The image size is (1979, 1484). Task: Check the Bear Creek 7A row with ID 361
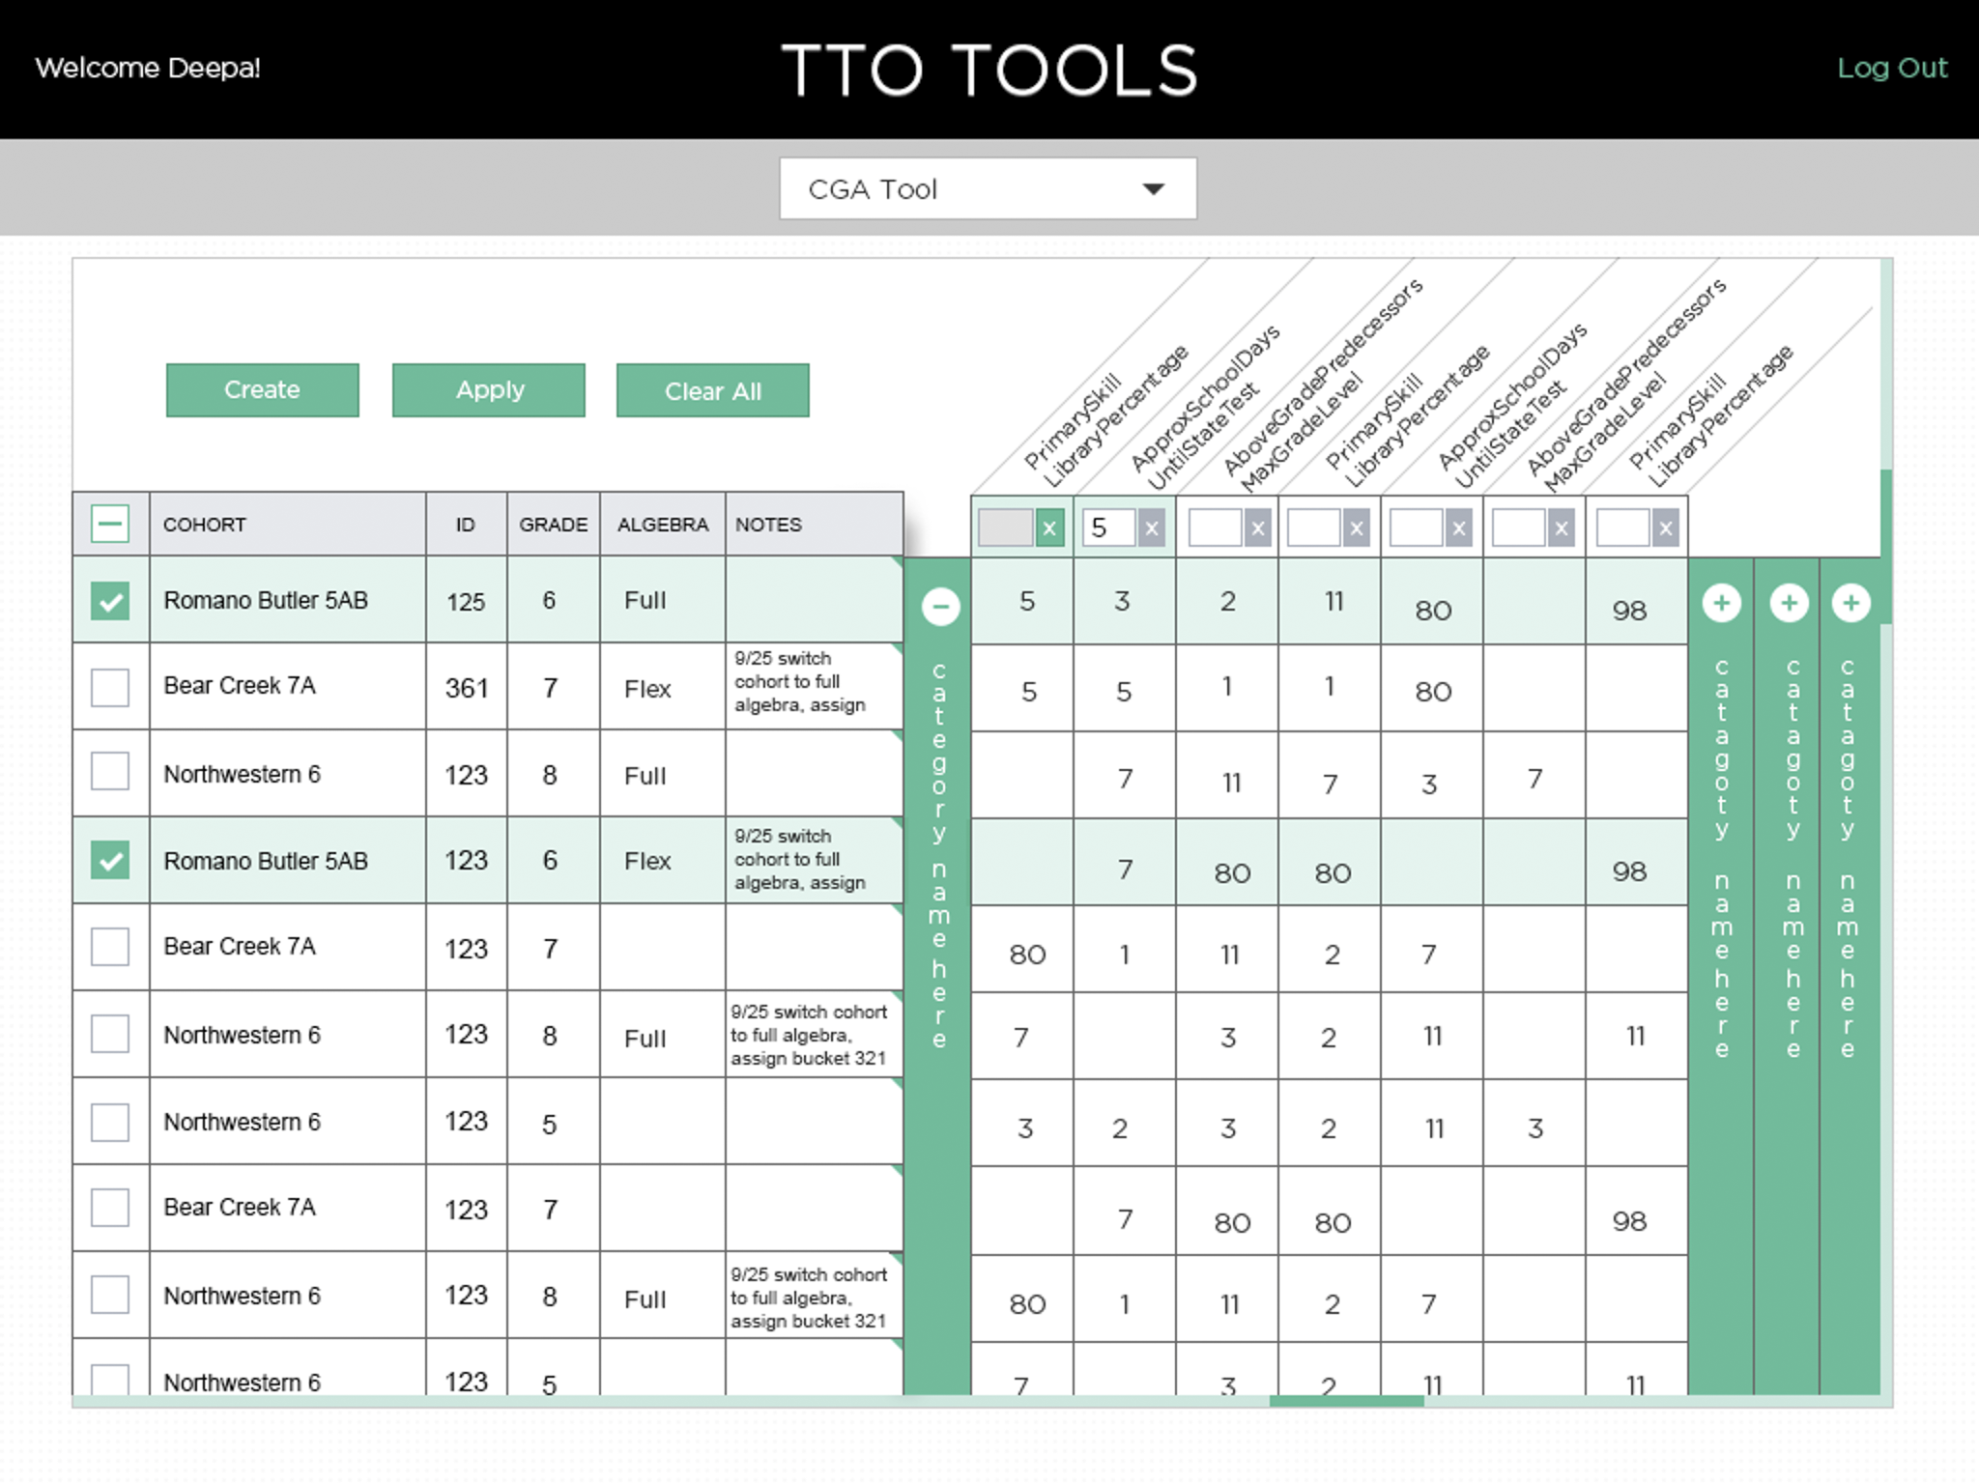point(109,687)
